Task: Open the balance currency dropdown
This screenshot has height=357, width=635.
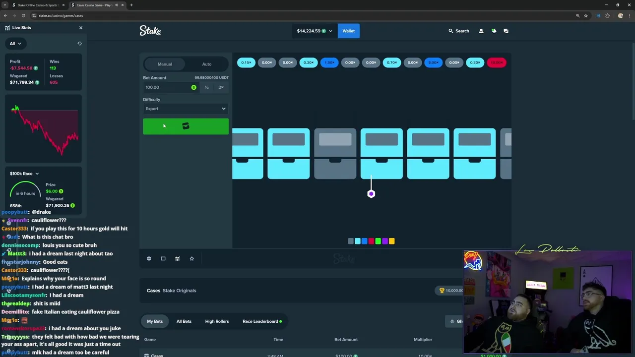Action: pyautogui.click(x=315, y=31)
